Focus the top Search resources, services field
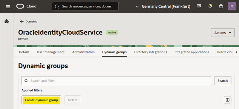This screenshot has height=109, width=239. [85, 7]
